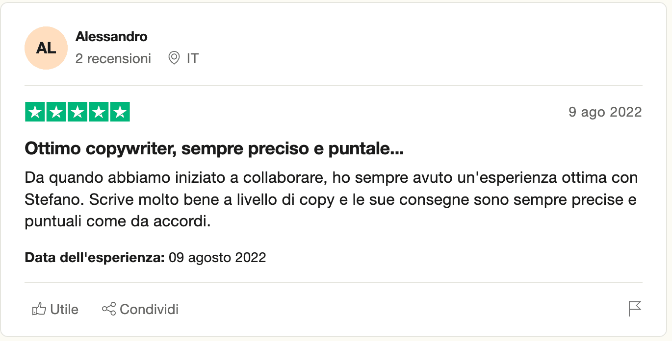Open the review date 9 ago 2022
Image resolution: width=672 pixels, height=341 pixels.
click(605, 112)
